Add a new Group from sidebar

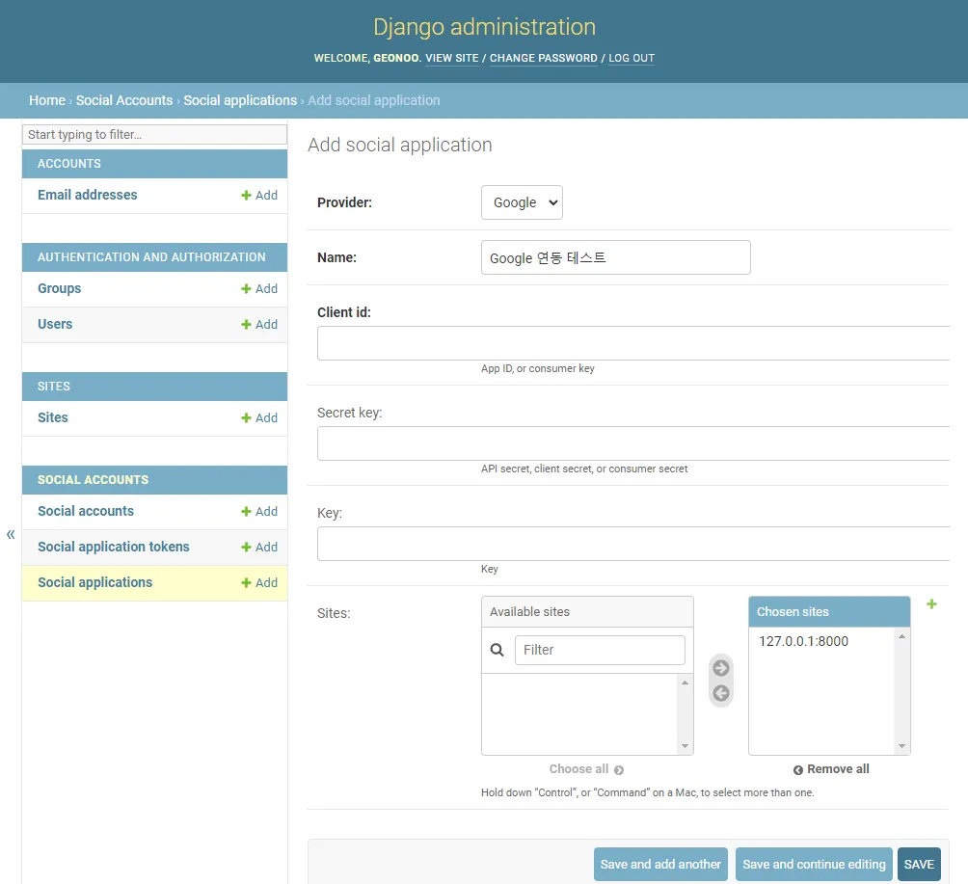(x=259, y=289)
